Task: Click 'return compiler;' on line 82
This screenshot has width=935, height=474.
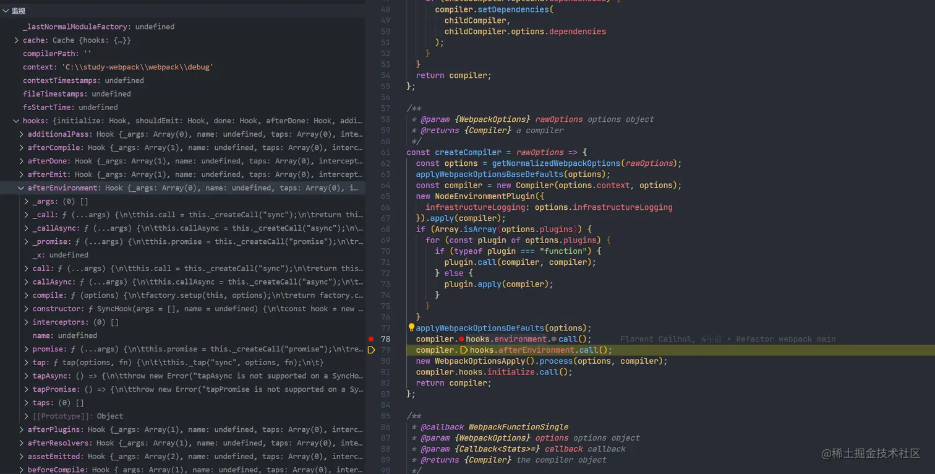Action: coord(453,383)
